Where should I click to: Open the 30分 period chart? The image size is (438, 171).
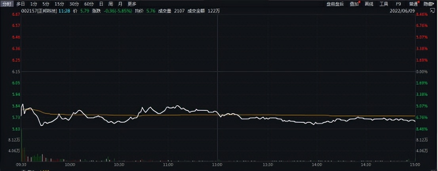(74, 4)
